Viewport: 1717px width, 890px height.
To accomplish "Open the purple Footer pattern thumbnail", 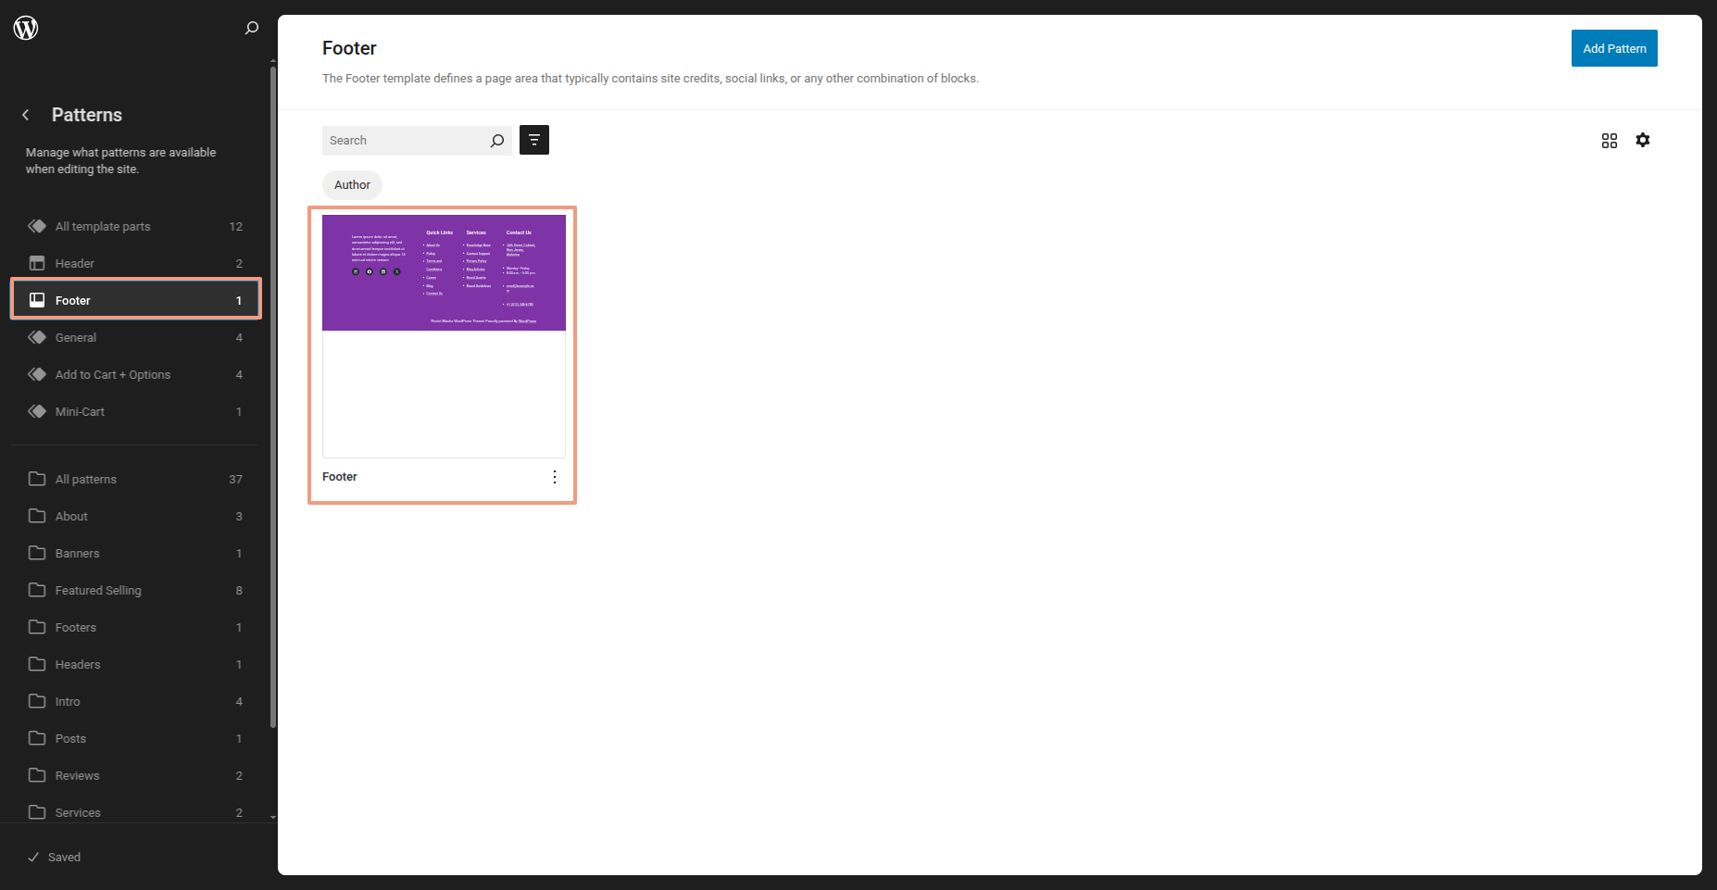I will point(444,273).
